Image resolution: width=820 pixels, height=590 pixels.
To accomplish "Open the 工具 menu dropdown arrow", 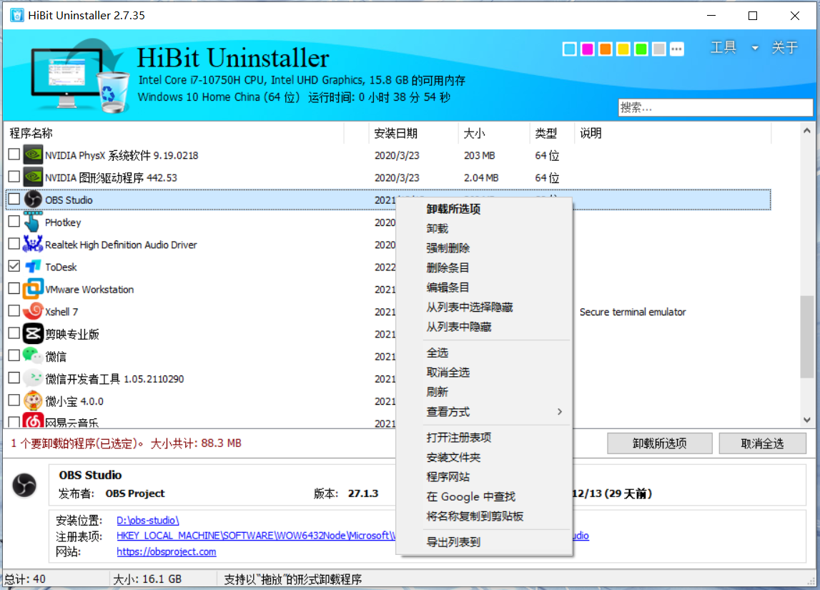I will tap(755, 48).
